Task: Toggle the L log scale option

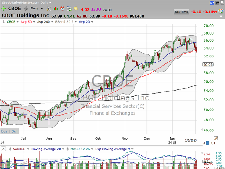Action: tap(208, 143)
